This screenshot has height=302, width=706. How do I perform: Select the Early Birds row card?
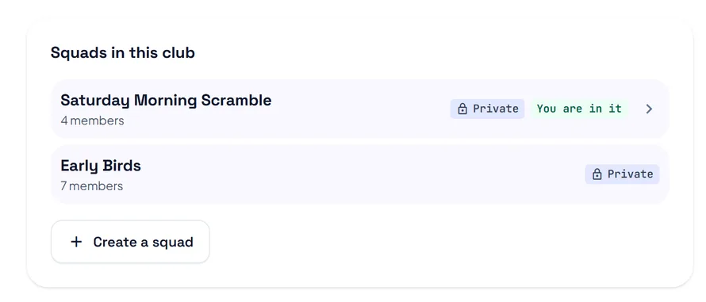(359, 174)
